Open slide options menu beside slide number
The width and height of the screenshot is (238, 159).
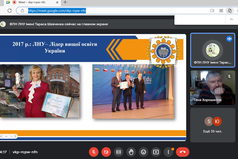(x=15, y=136)
